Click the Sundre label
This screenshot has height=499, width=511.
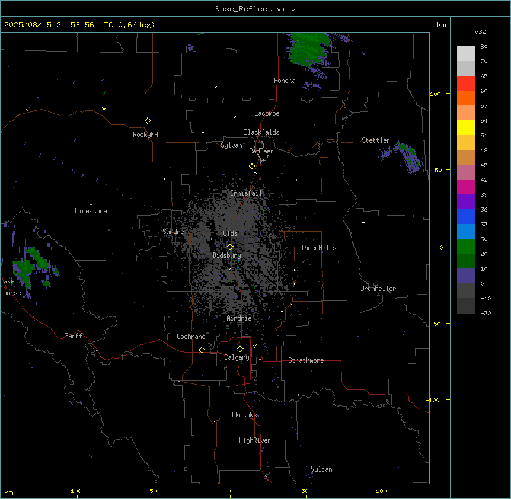click(173, 232)
